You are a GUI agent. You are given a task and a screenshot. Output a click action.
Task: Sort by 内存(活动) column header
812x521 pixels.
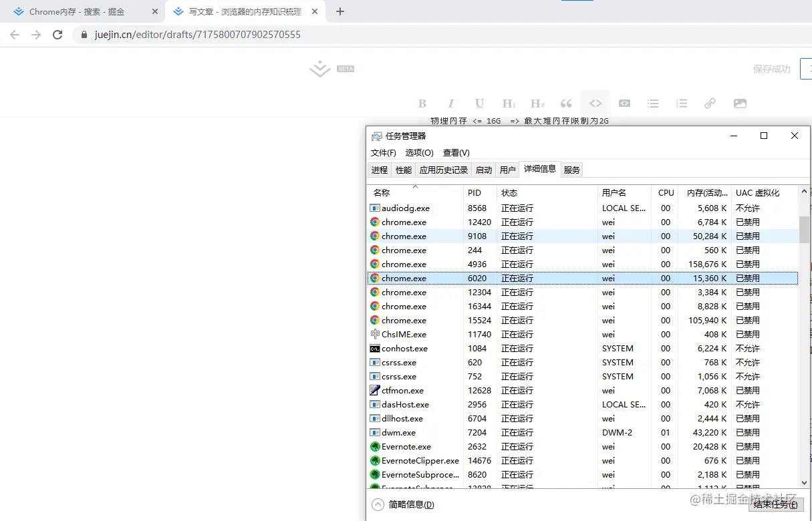[x=705, y=192]
